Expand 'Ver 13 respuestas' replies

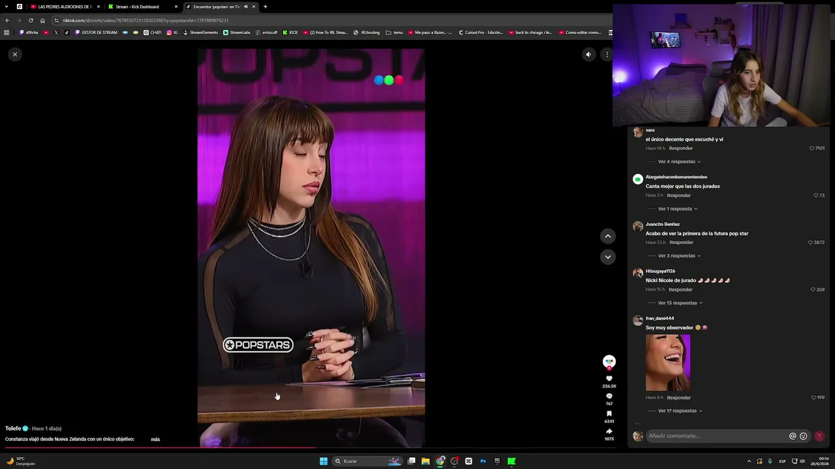point(680,303)
